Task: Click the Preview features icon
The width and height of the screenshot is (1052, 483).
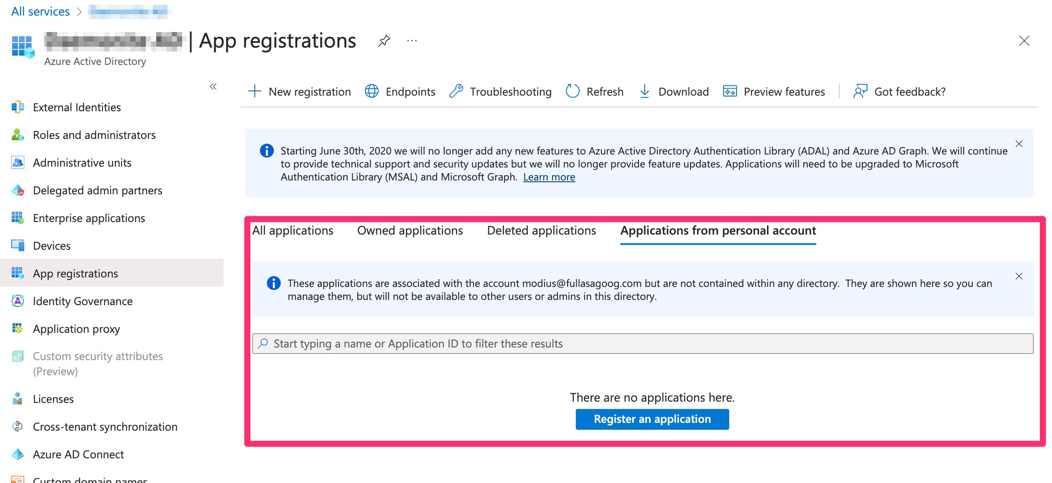Action: [730, 91]
